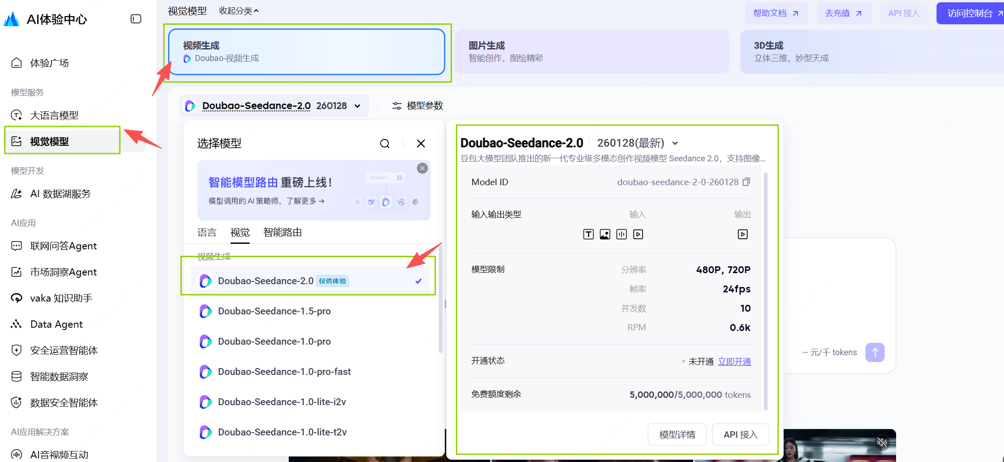Click the purple send arrow button
Viewport: 1004px width, 462px height.
tap(875, 352)
